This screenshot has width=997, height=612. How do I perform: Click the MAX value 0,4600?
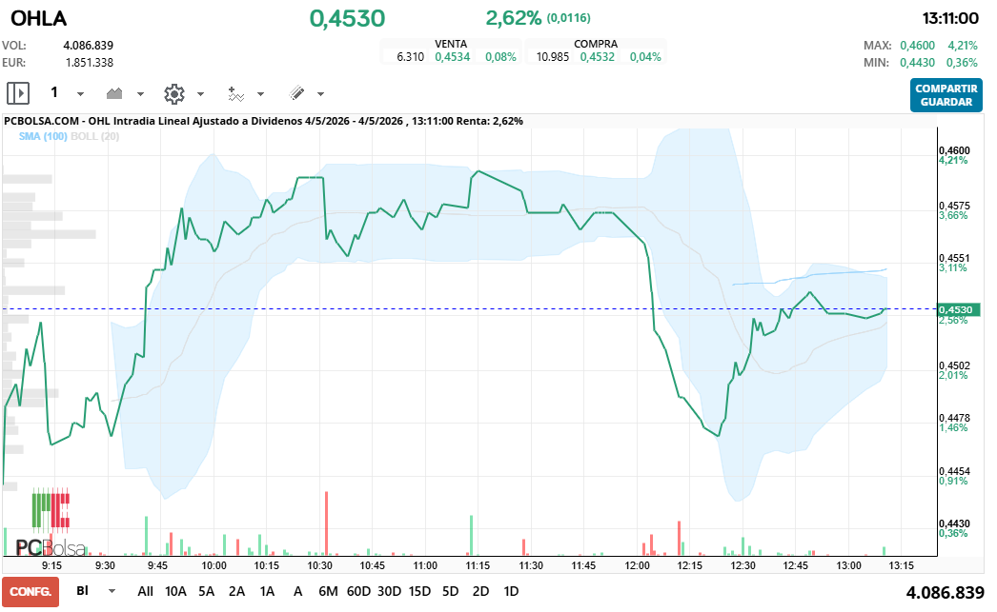click(x=918, y=46)
